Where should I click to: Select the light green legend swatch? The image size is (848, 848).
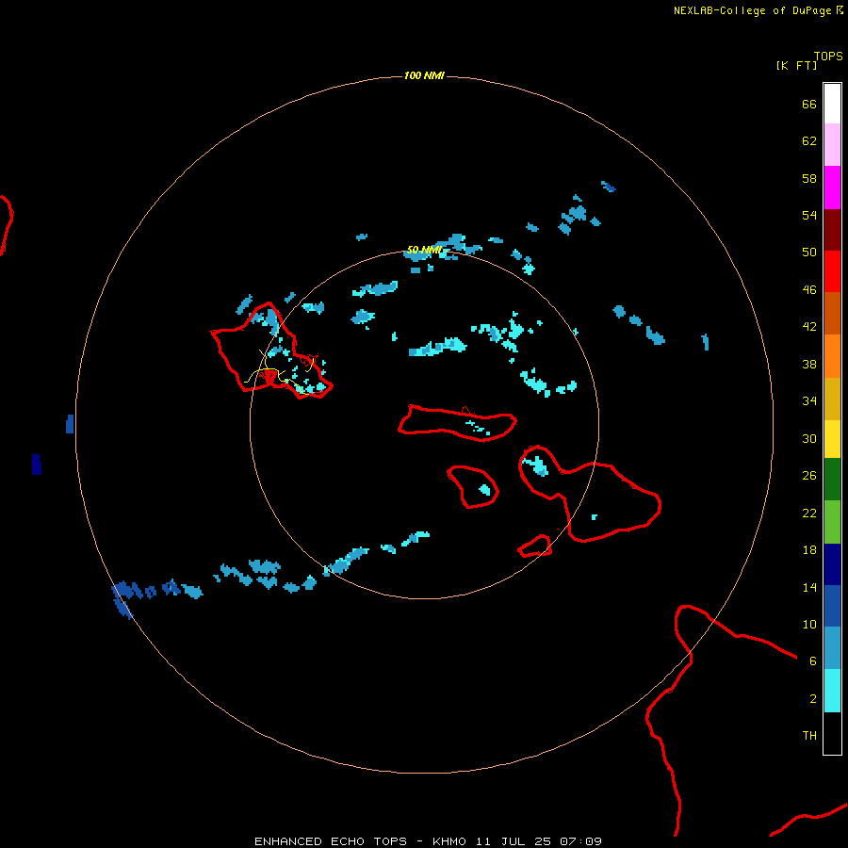[832, 522]
